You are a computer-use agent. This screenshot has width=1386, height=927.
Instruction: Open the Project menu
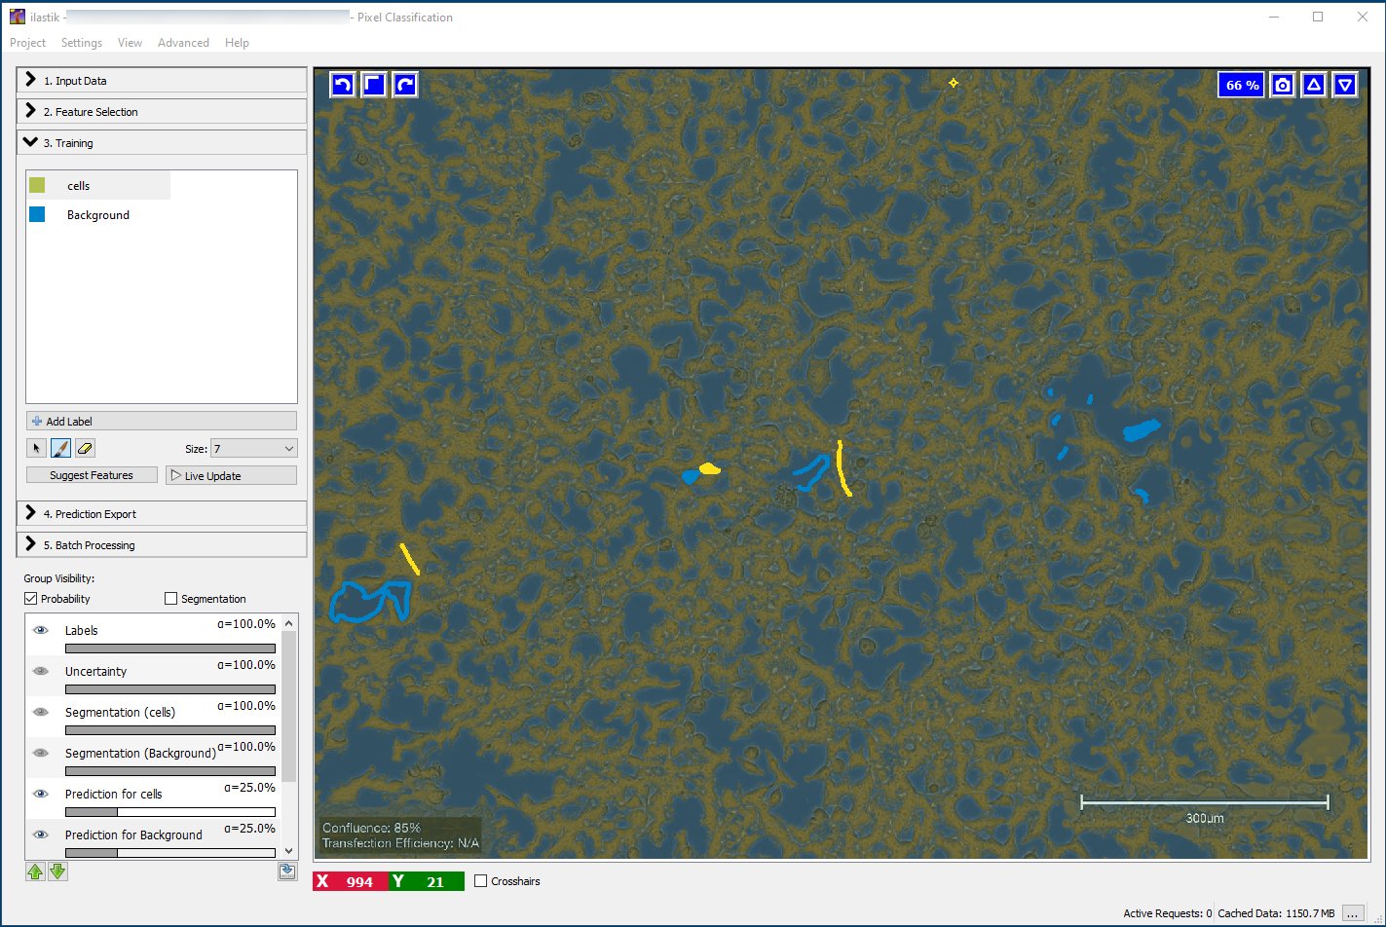[27, 42]
